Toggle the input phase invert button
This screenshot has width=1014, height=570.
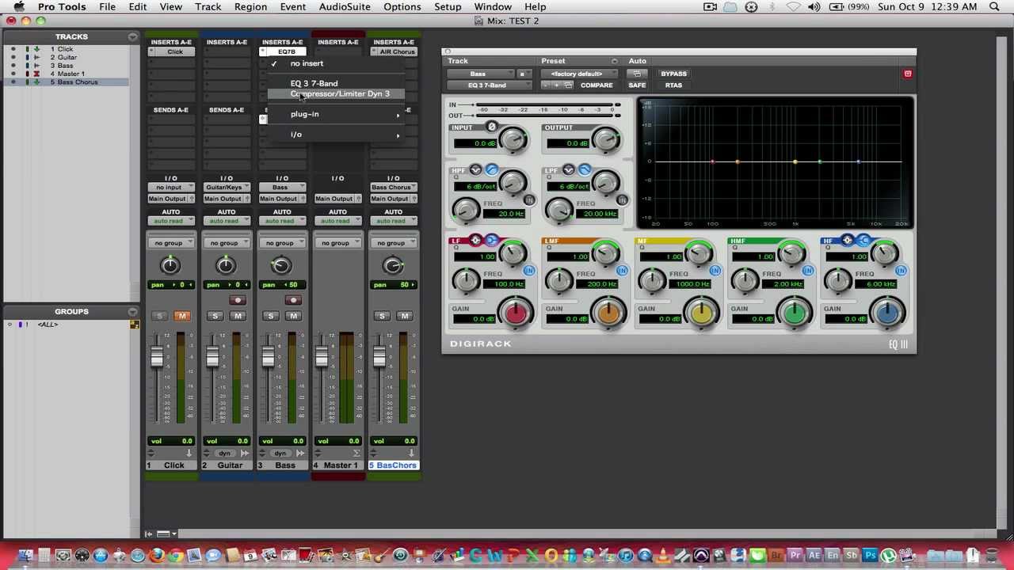[491, 127]
